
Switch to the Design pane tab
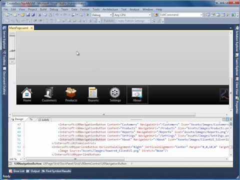[x=17, y=119]
